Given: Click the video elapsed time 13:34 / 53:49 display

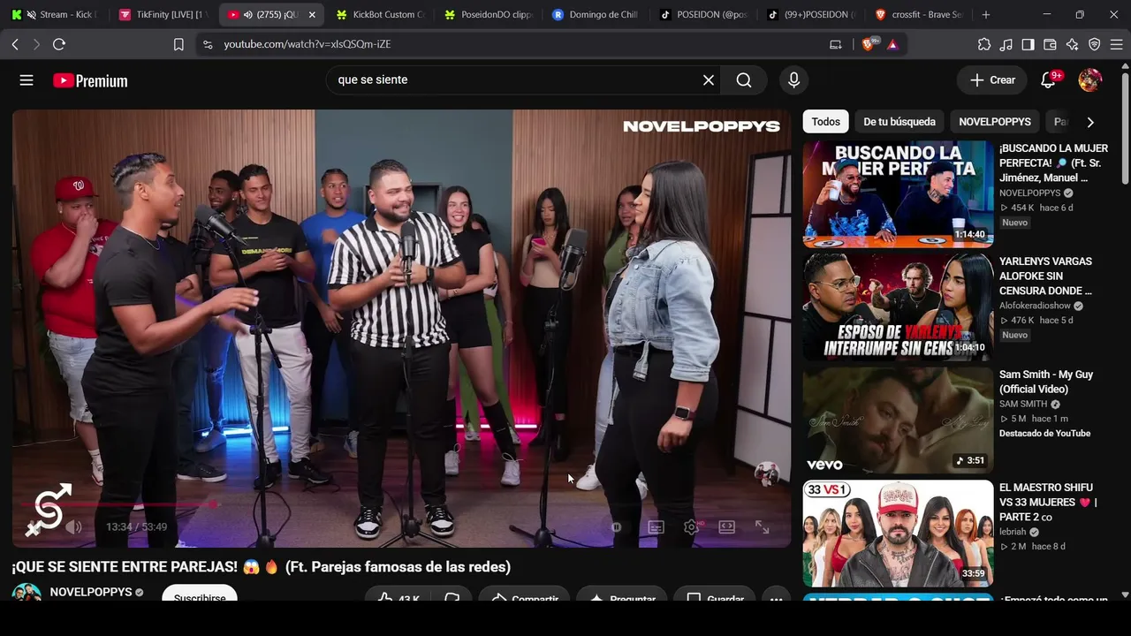Looking at the screenshot, I should [136, 527].
